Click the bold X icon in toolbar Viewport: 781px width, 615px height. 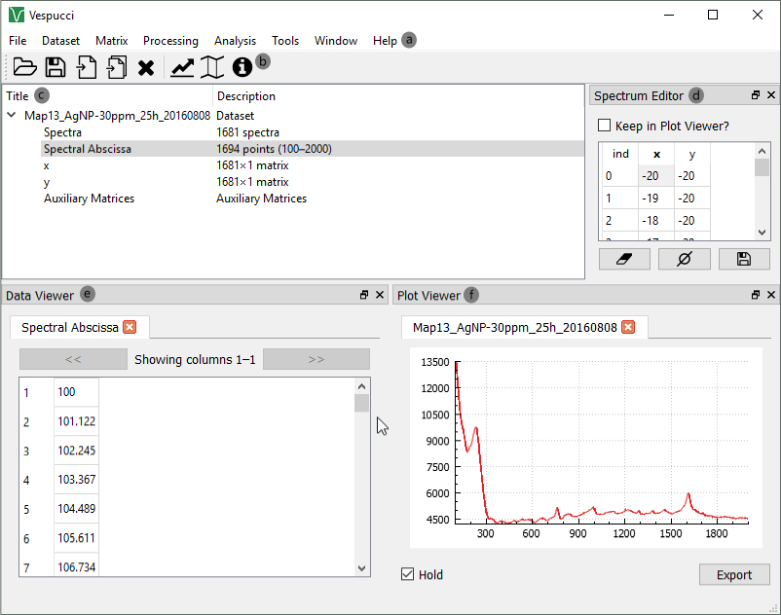(146, 67)
